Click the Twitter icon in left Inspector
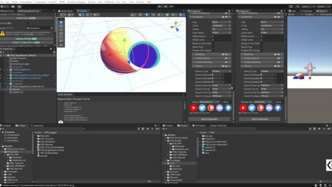 202,108
